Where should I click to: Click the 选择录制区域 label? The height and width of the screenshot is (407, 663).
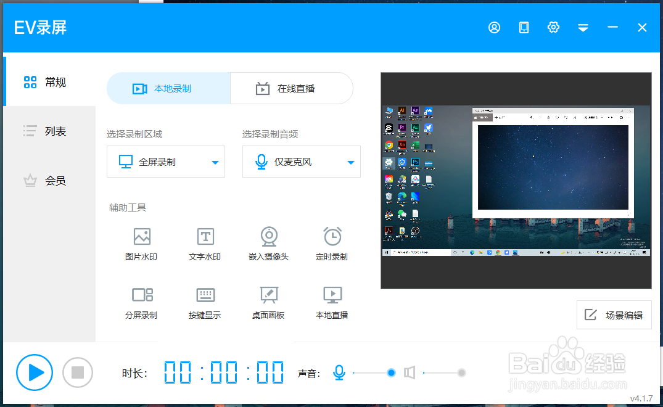134,134
